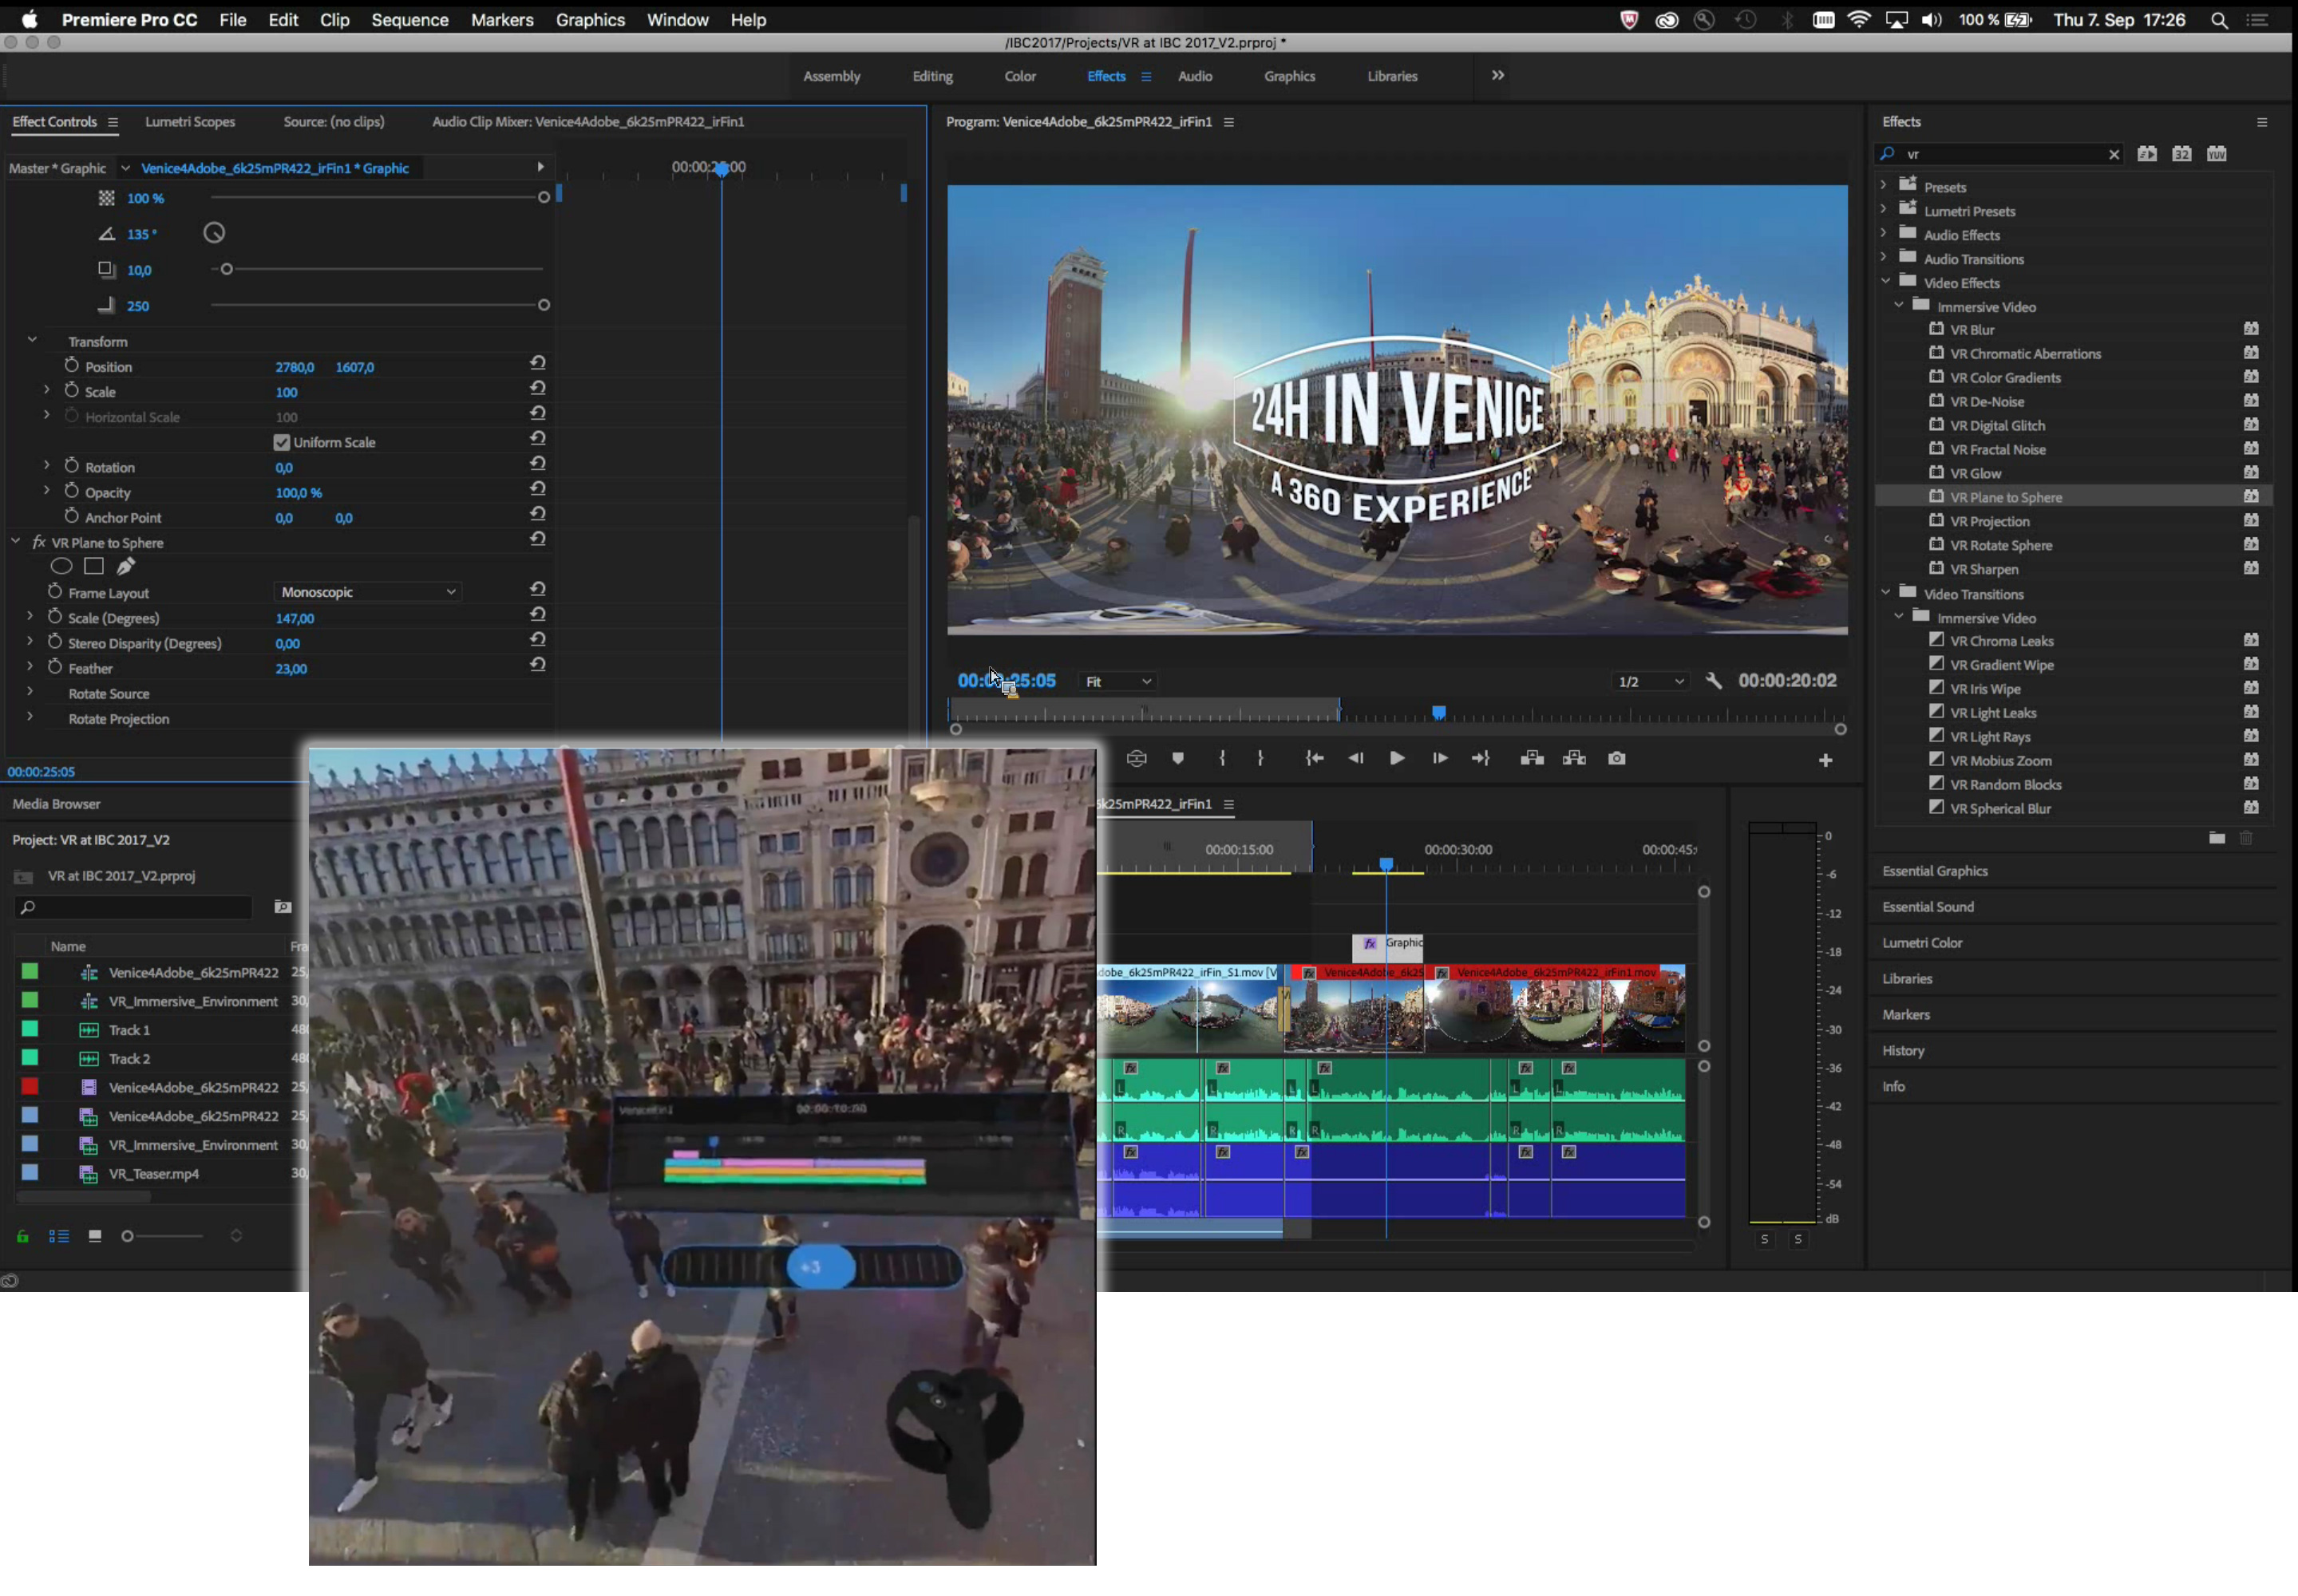Viewport: 2298px width, 1596px height.
Task: Select the rectangle mask tool under VR Plane to Sphere
Action: point(94,566)
